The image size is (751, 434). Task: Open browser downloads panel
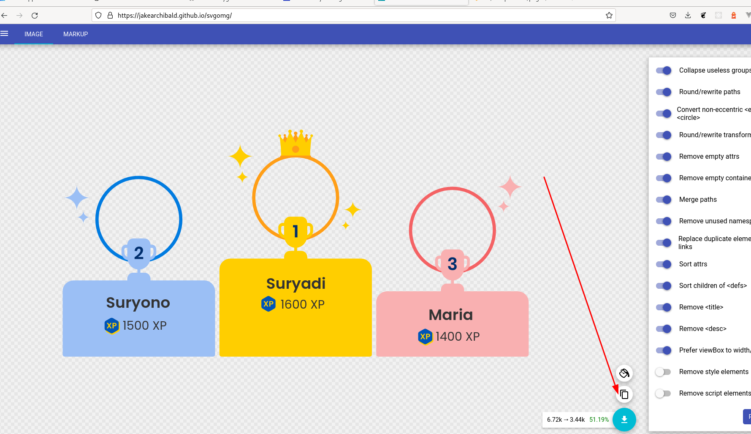click(688, 15)
